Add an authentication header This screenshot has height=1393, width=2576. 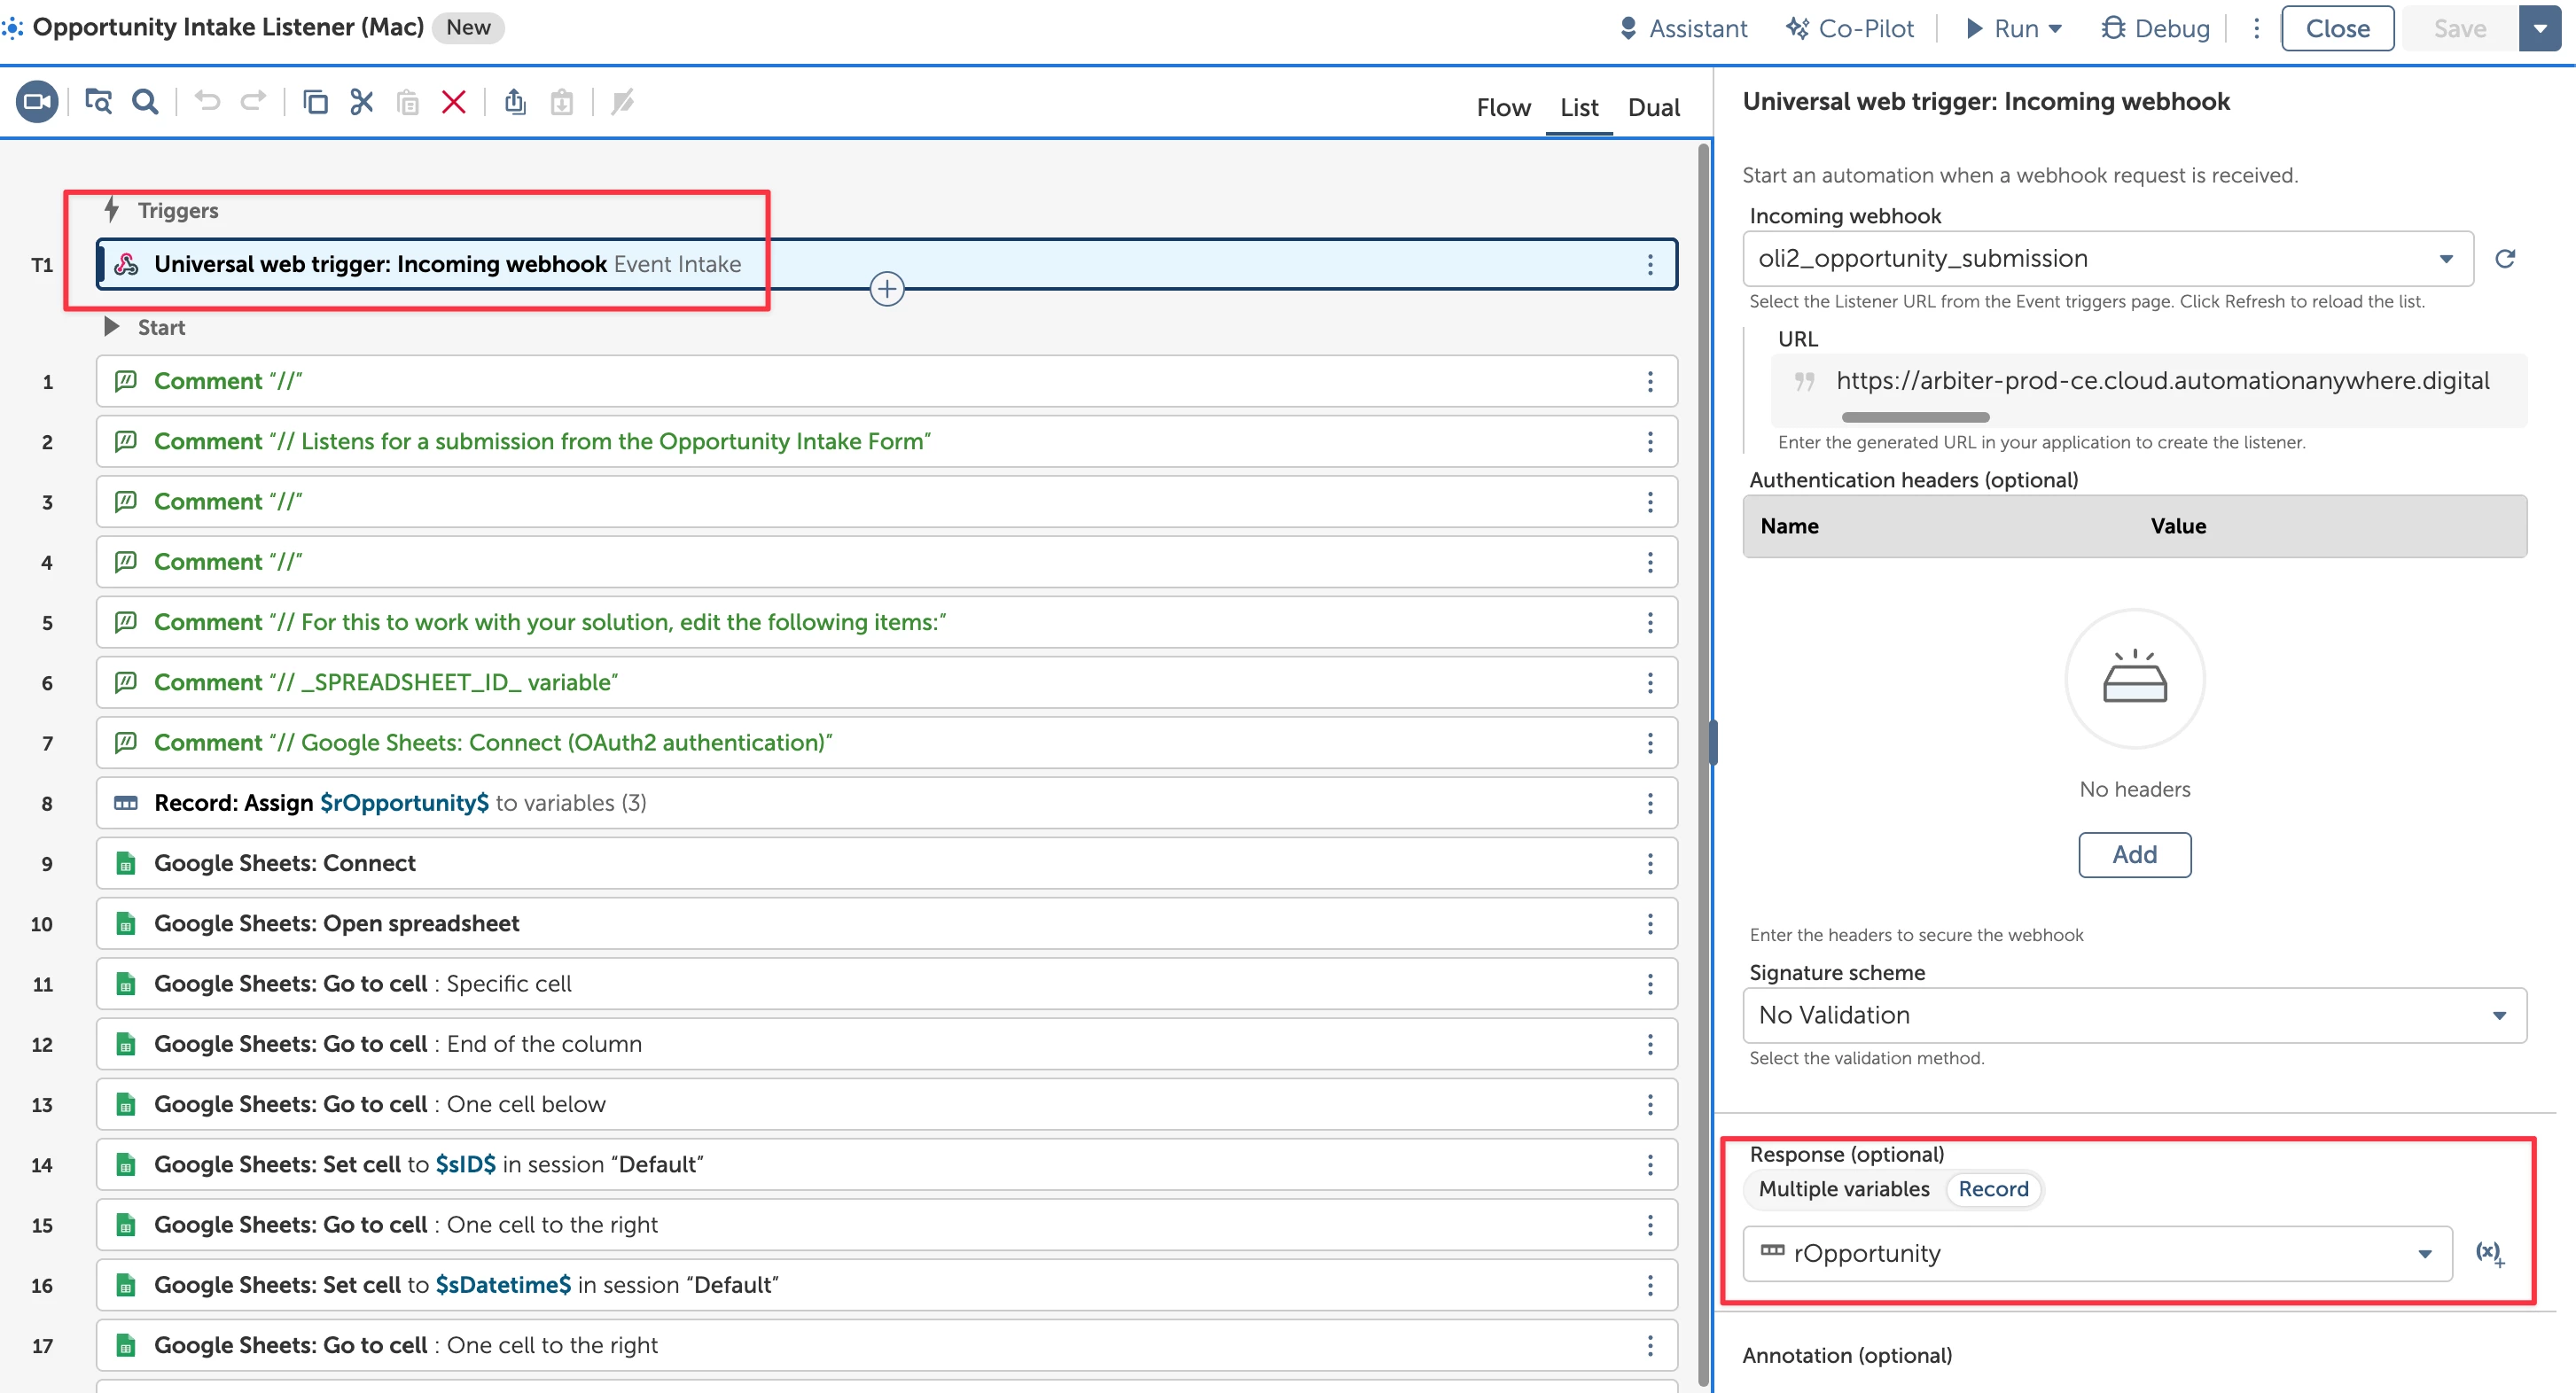point(2134,855)
